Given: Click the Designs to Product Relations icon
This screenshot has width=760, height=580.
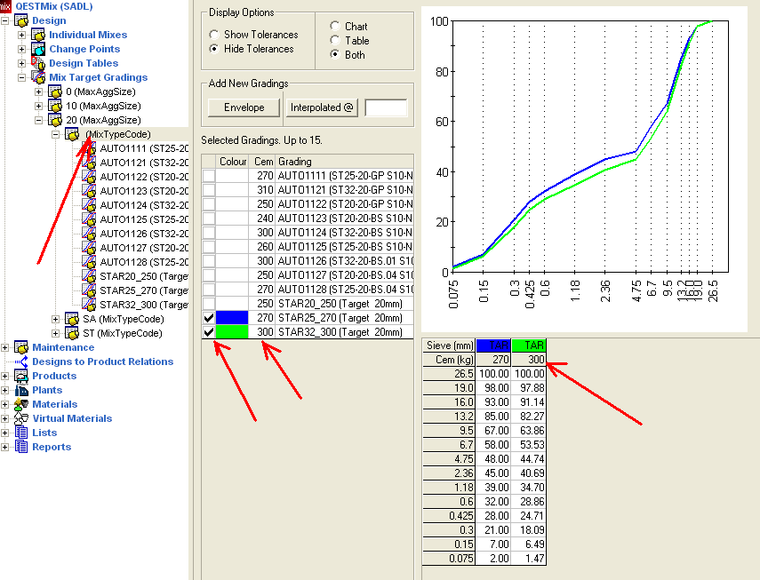Looking at the screenshot, I should click(21, 362).
